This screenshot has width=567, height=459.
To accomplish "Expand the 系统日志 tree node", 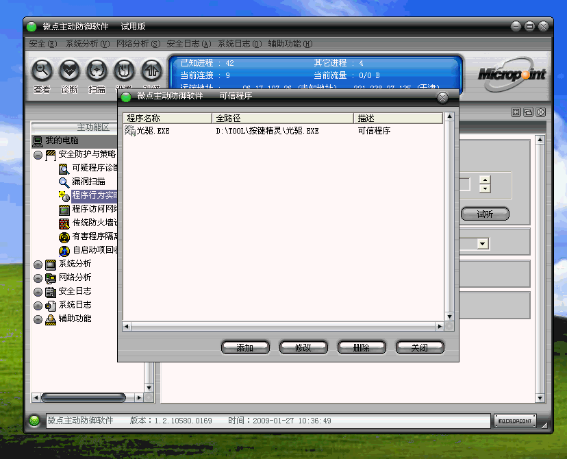I will [x=38, y=306].
